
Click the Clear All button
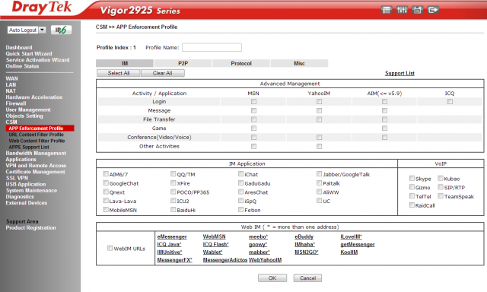(x=162, y=73)
